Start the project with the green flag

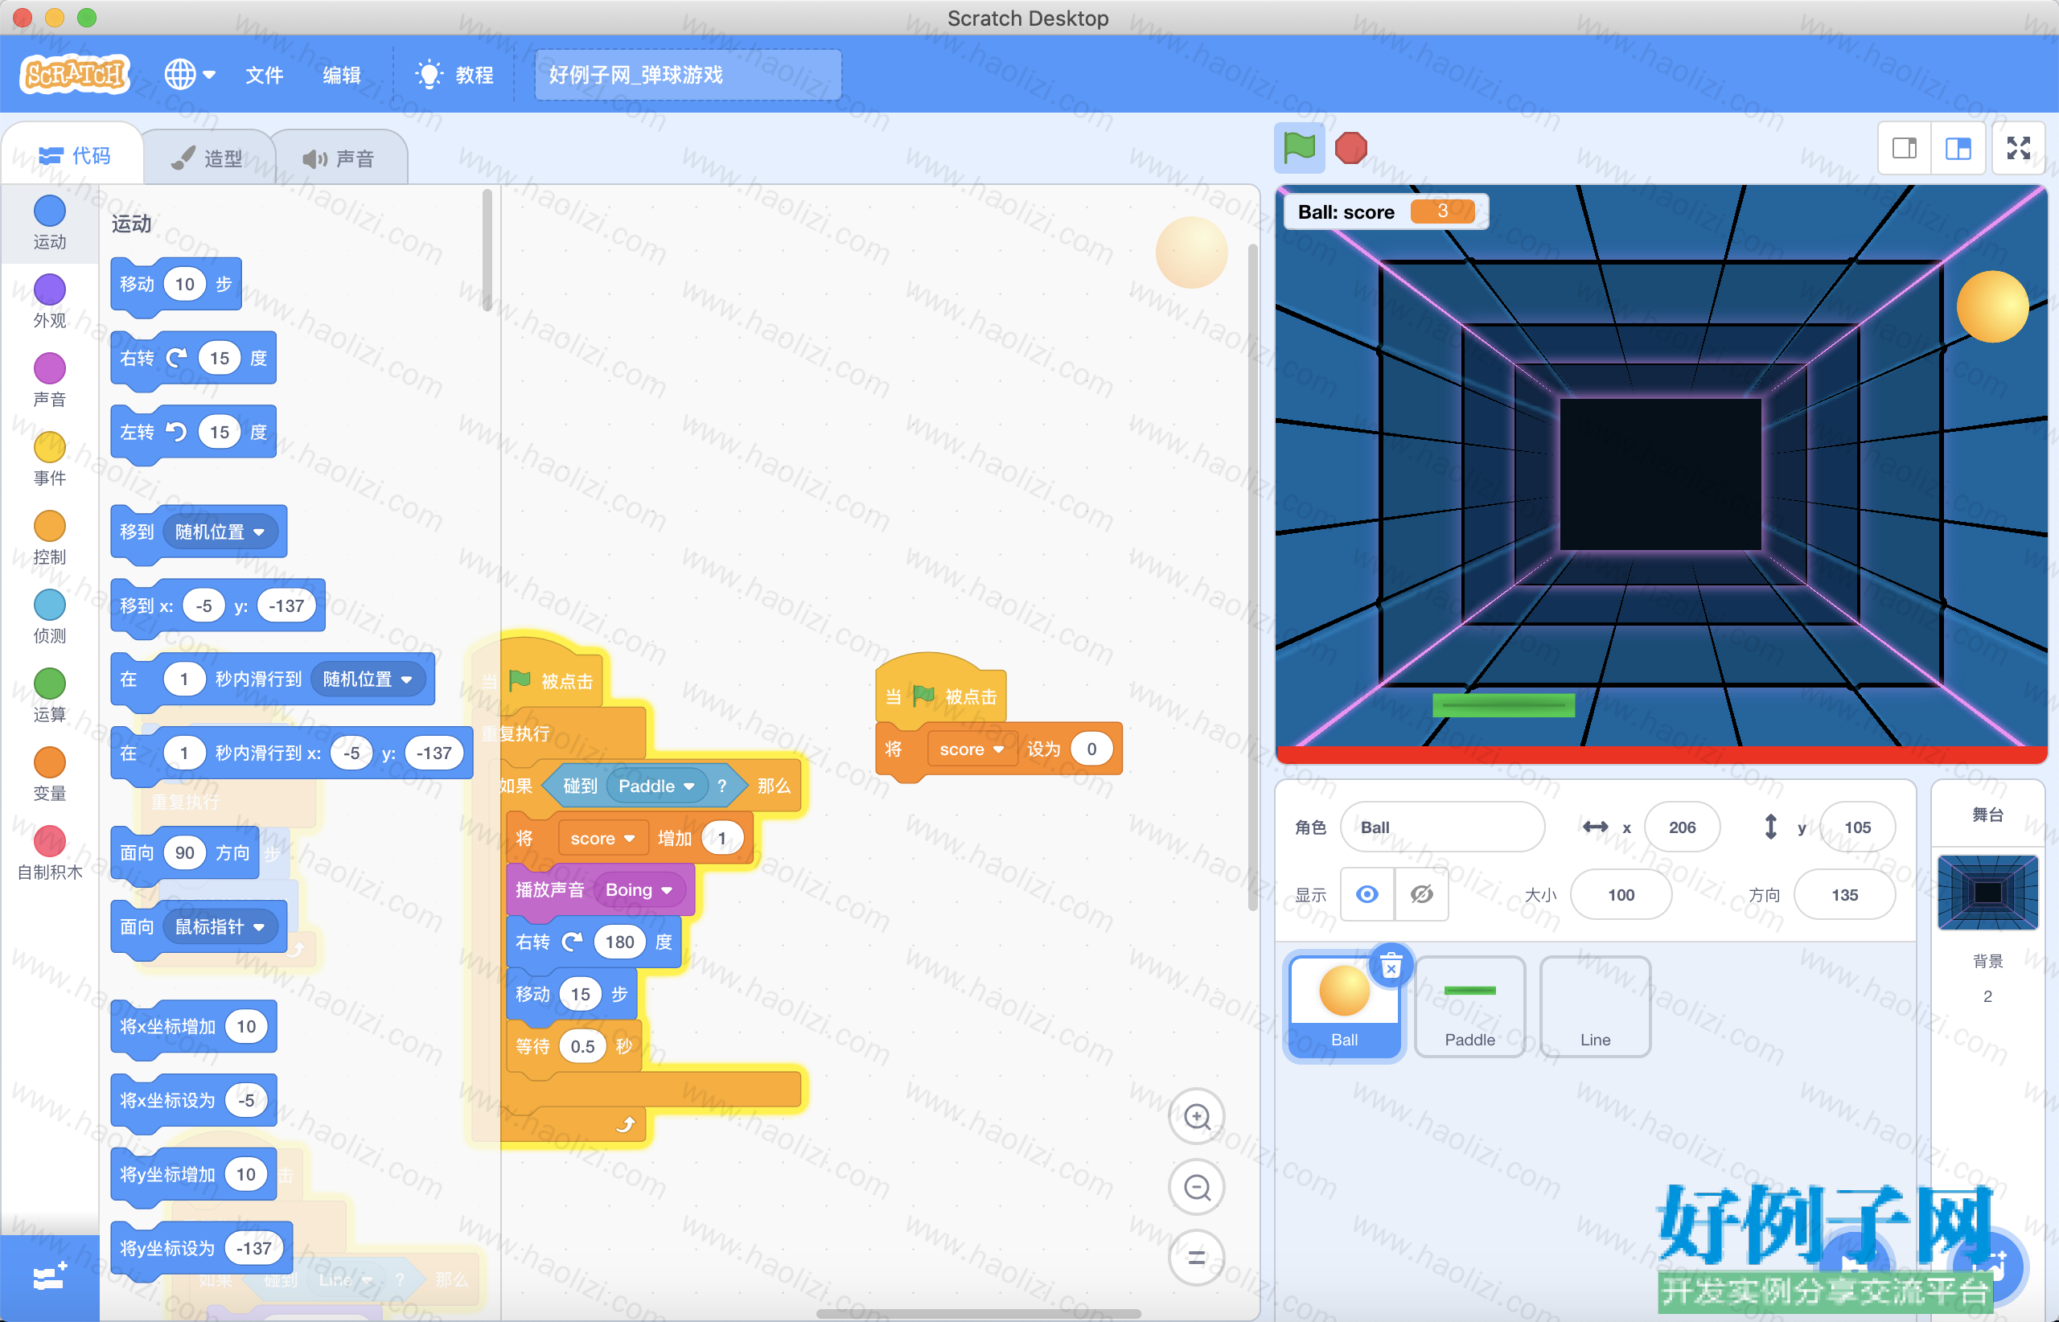[1298, 149]
